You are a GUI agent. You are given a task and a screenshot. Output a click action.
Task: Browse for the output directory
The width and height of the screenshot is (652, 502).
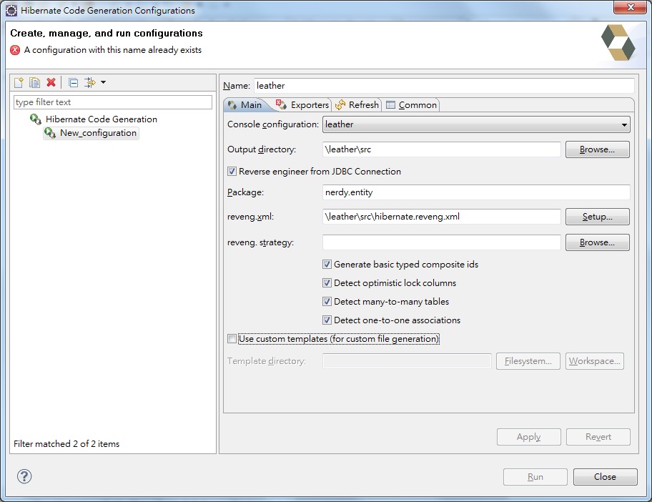point(597,149)
